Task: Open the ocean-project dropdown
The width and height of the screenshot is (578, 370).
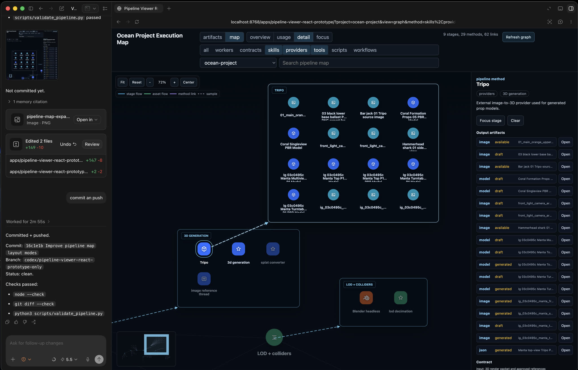Action: tap(238, 63)
